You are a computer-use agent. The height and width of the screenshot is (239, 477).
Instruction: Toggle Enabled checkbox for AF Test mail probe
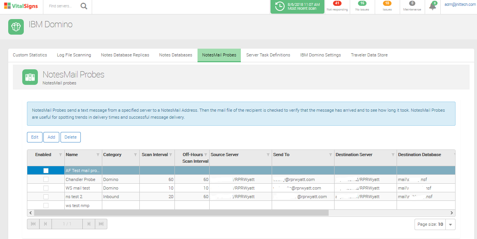click(x=46, y=170)
